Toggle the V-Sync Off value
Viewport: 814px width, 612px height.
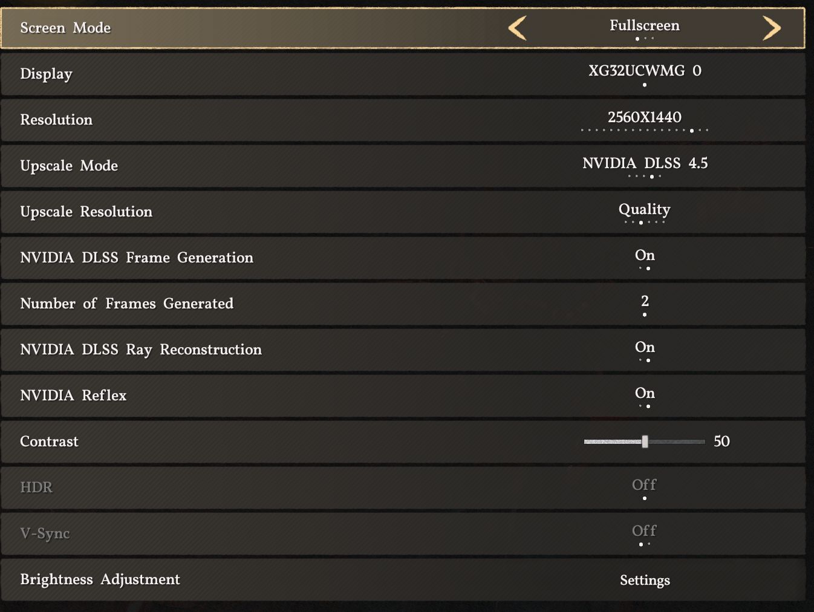(644, 531)
